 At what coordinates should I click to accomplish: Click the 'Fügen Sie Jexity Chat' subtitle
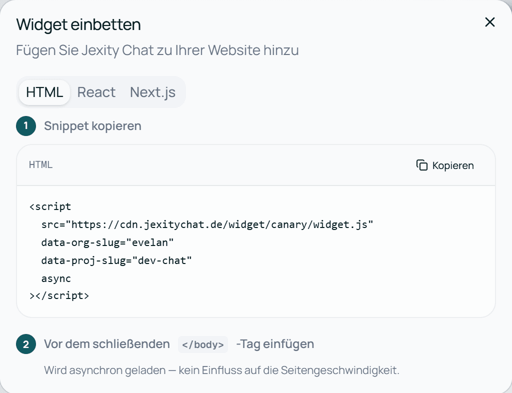coord(157,50)
